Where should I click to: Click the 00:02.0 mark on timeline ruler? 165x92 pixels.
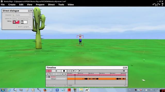click(x=91, y=73)
